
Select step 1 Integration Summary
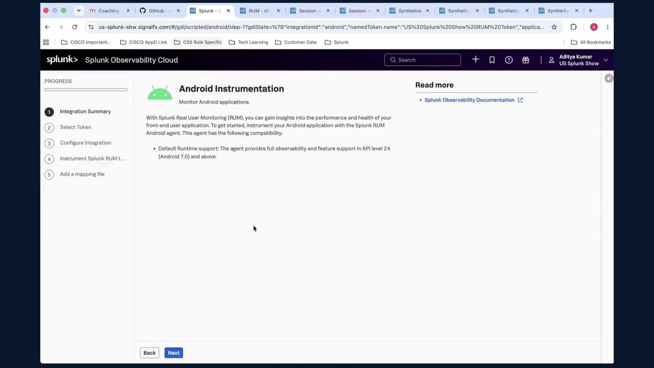coord(78,112)
